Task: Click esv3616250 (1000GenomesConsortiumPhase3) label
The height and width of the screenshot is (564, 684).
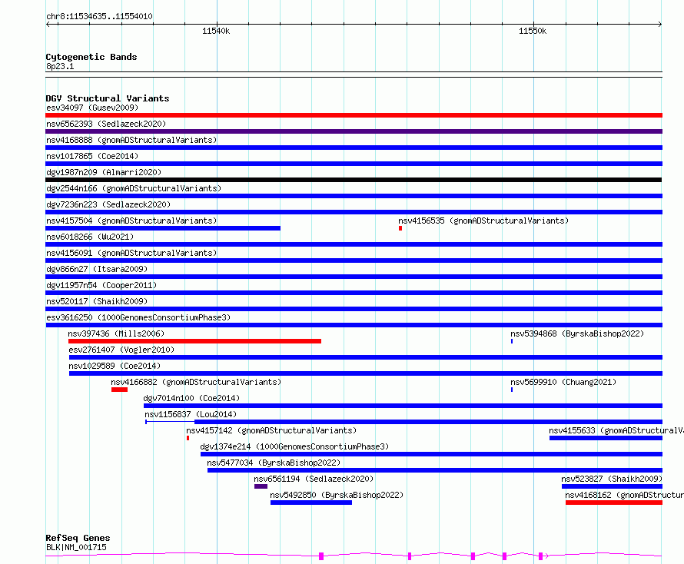Action: 138,317
